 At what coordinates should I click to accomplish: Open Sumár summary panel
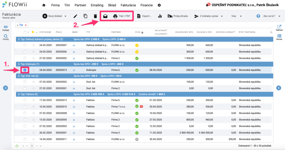coord(279,37)
